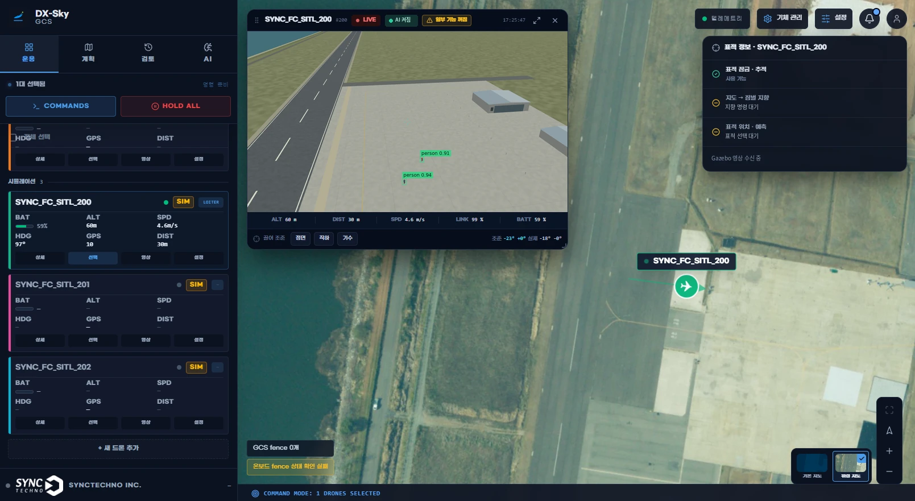Click the SYNC TECHNO footer logo
The width and height of the screenshot is (915, 501).
(39, 485)
